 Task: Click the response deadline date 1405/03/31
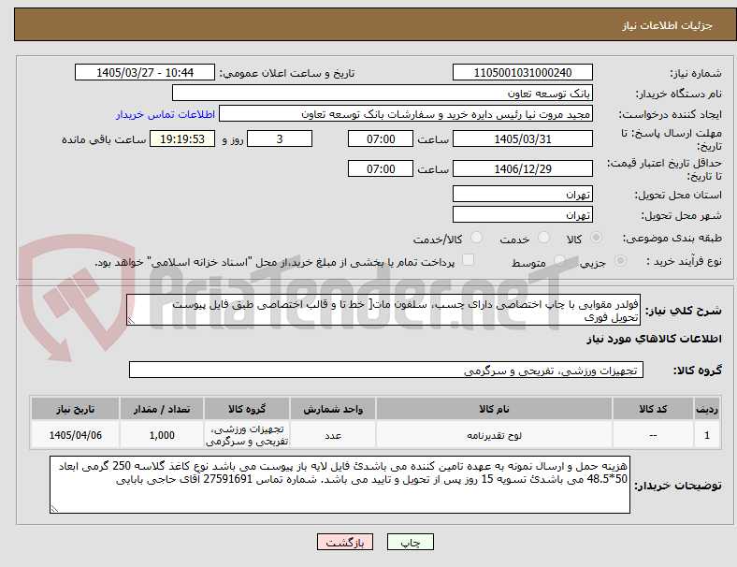tap(523, 138)
